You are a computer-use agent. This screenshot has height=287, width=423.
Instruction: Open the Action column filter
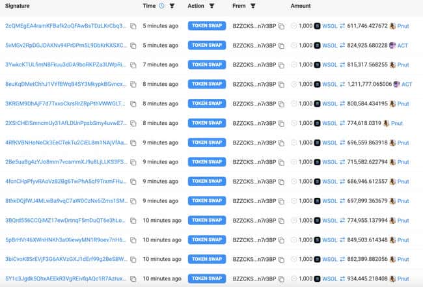(x=211, y=6)
